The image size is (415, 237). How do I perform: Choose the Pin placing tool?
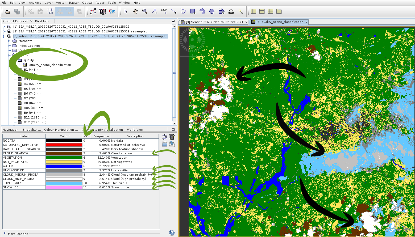[155, 11]
